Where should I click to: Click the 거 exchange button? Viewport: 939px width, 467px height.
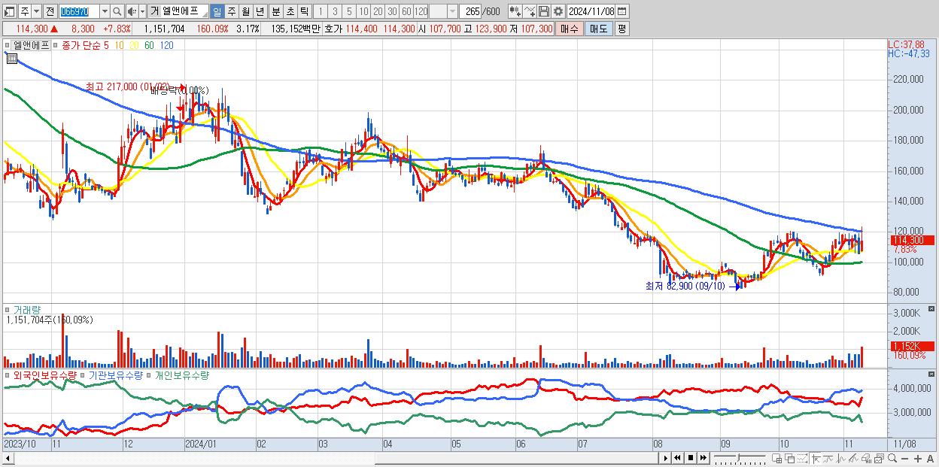[x=155, y=11]
